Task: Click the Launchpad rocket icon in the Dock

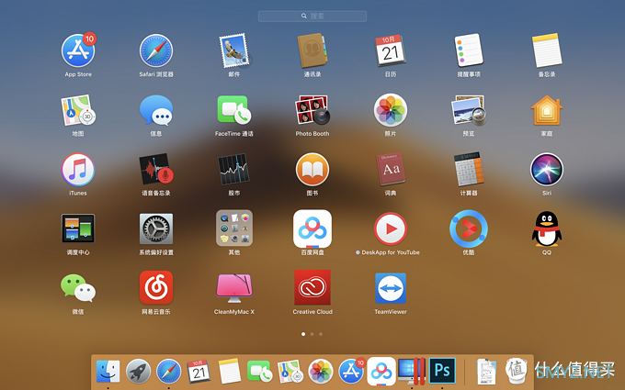Action: [138, 372]
